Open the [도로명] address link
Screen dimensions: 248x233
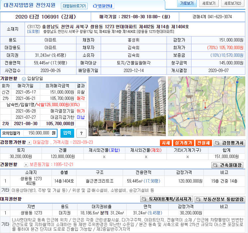pyautogui.click(x=33, y=32)
